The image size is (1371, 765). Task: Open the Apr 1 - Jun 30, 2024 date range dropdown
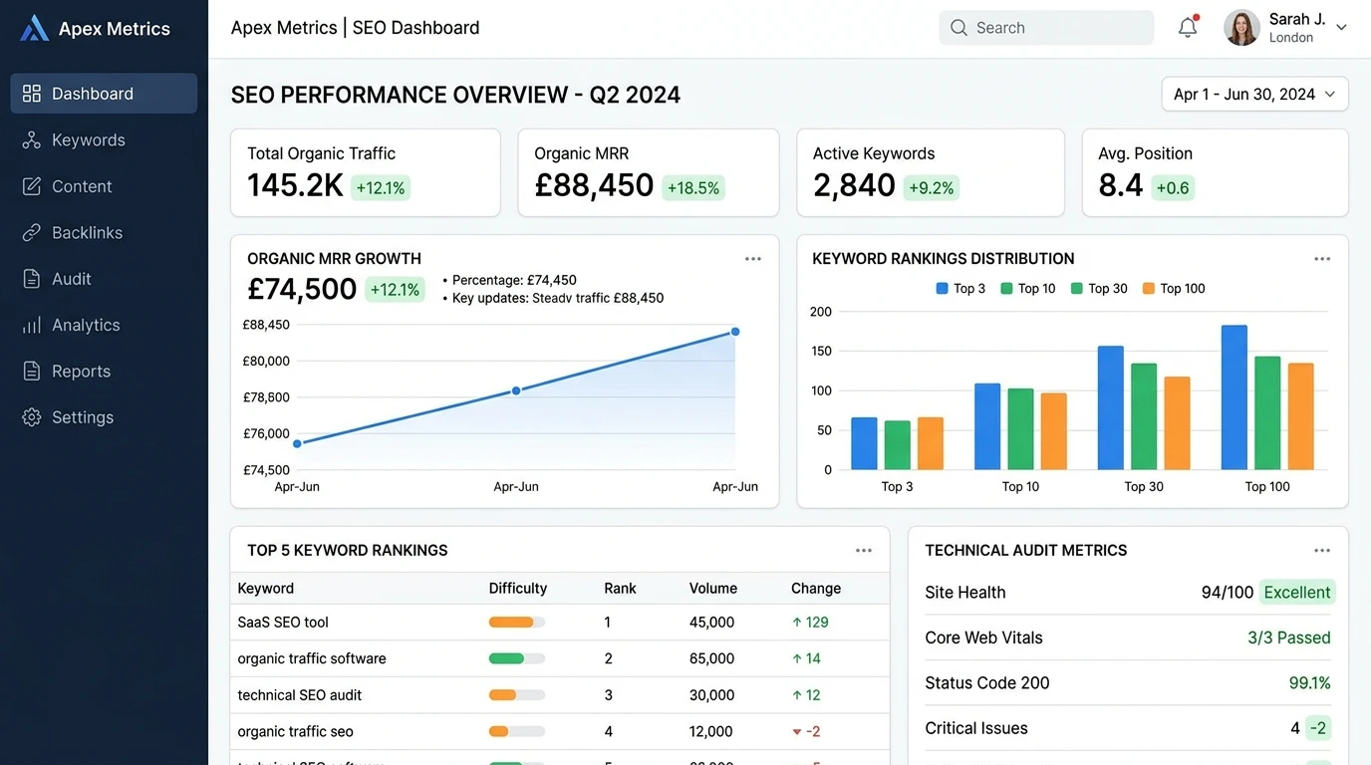pos(1254,94)
